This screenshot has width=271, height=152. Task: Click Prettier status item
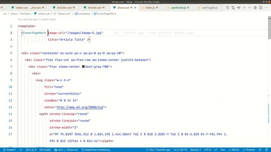click(249, 150)
